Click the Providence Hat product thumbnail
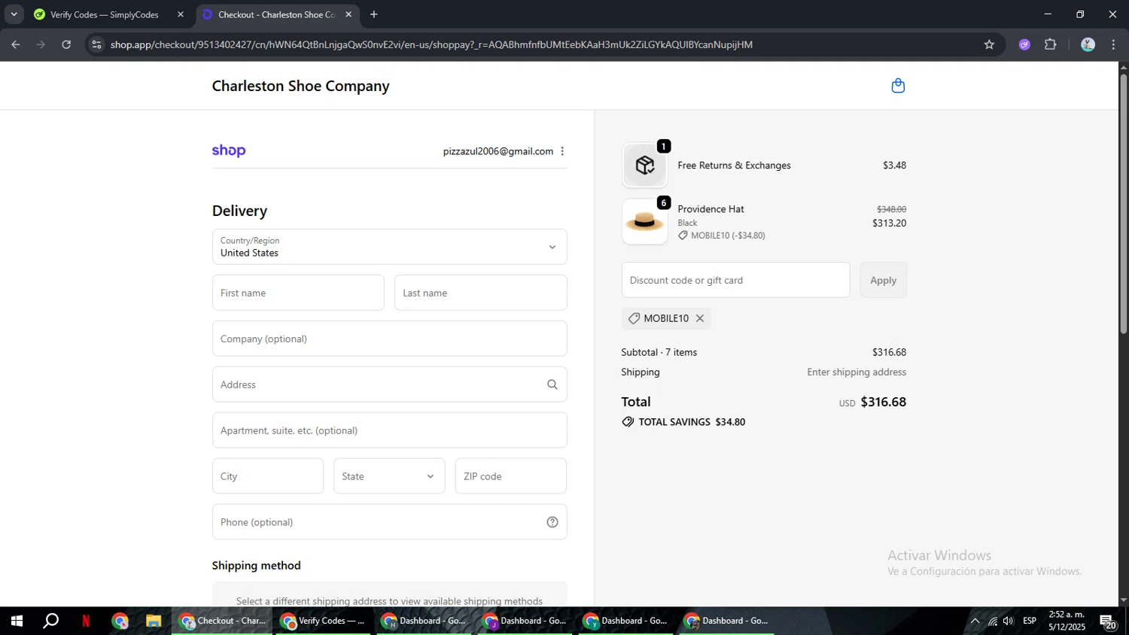Viewport: 1129px width, 635px height. coord(645,222)
